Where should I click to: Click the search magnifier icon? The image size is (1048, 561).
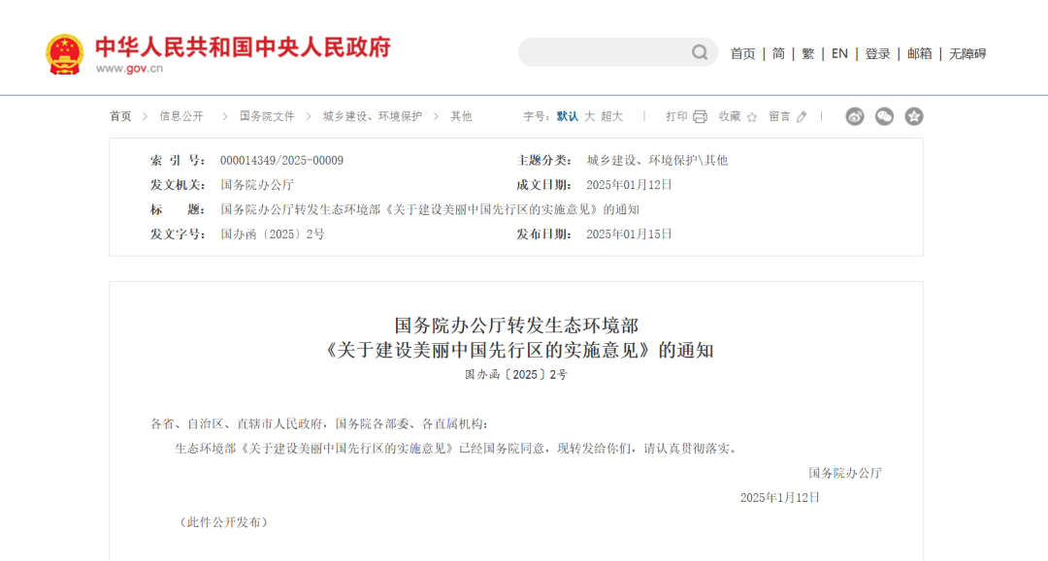pyautogui.click(x=700, y=52)
